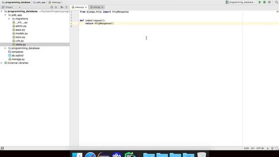This screenshot has height=157, width=279.
Task: Close the urls.py tab
Action: click(x=102, y=7)
